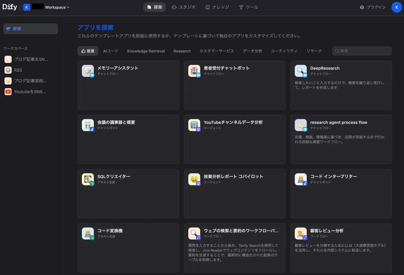The height and width of the screenshot is (275, 404).
Task: Select 探索 in the left sidebar
Action: (31, 29)
